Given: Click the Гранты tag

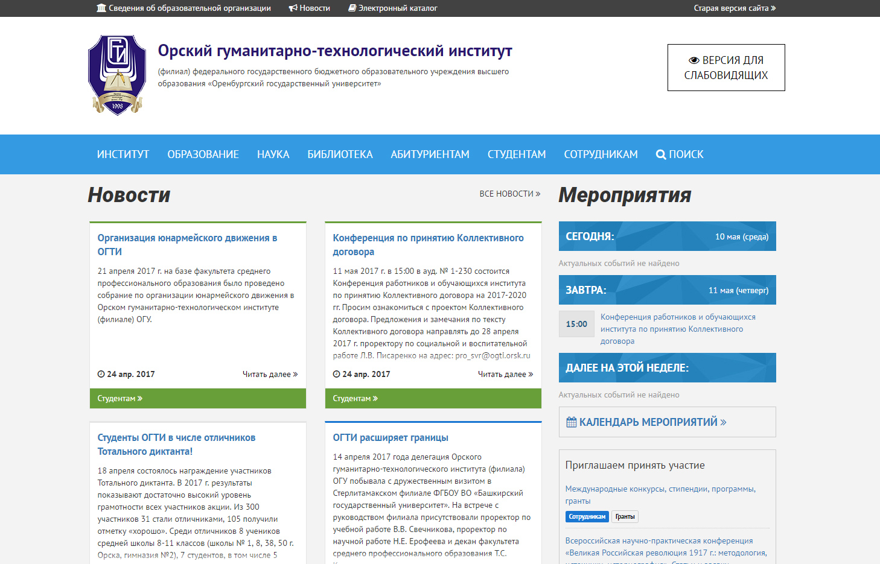Looking at the screenshot, I should tap(625, 516).
